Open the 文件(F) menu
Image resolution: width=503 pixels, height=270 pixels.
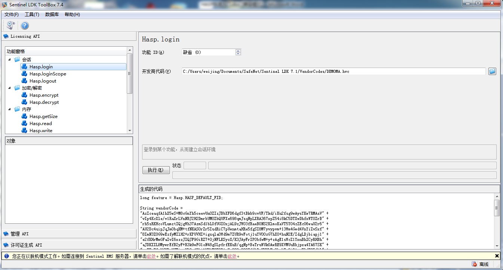[11, 15]
